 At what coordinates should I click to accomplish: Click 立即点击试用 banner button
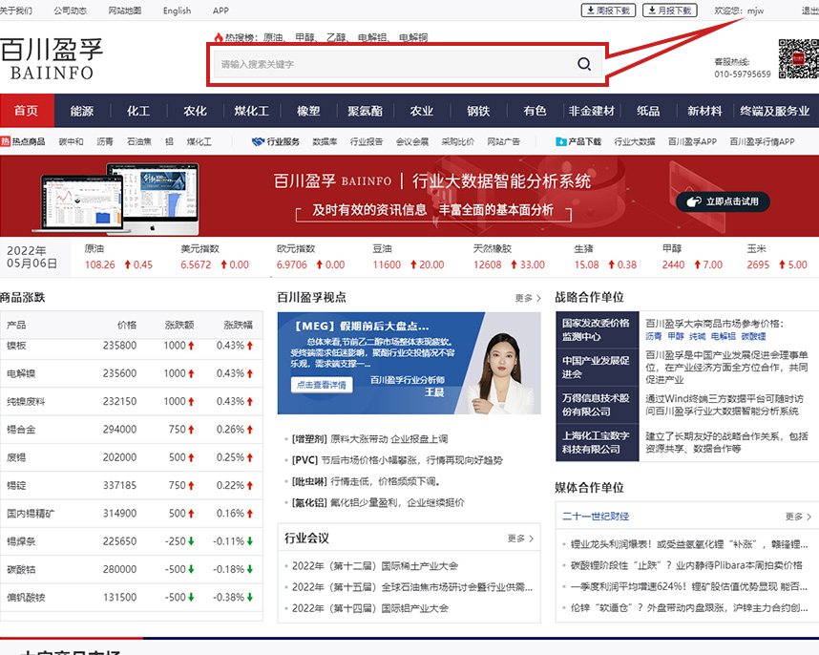coord(723,201)
